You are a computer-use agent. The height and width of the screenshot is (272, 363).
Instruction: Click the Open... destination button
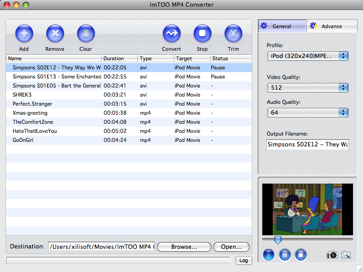point(231,247)
